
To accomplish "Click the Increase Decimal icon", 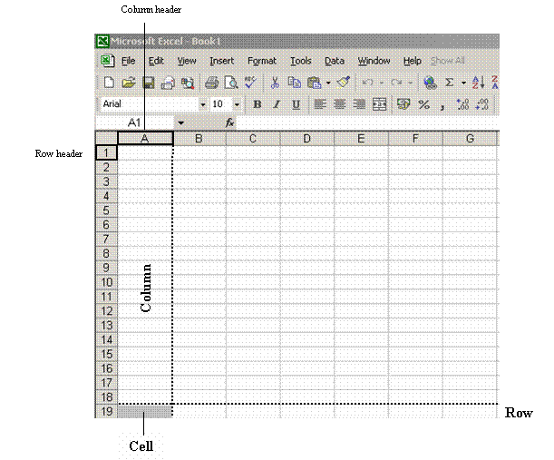I will 462,104.
